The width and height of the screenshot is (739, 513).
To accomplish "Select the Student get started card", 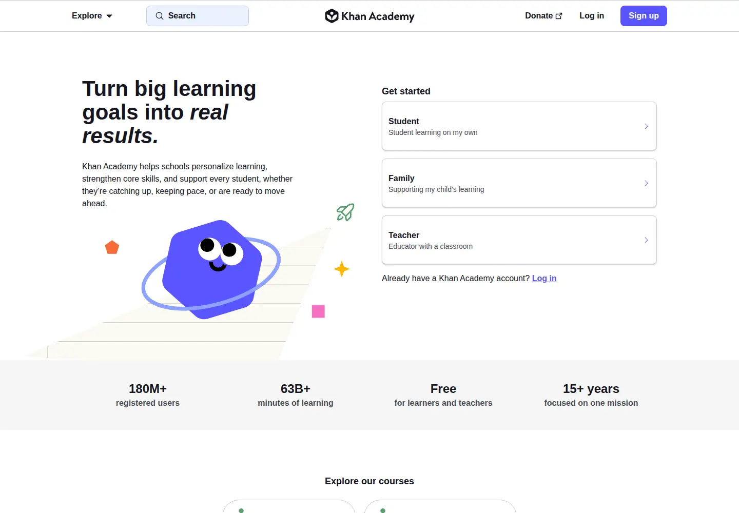I will pyautogui.click(x=519, y=126).
